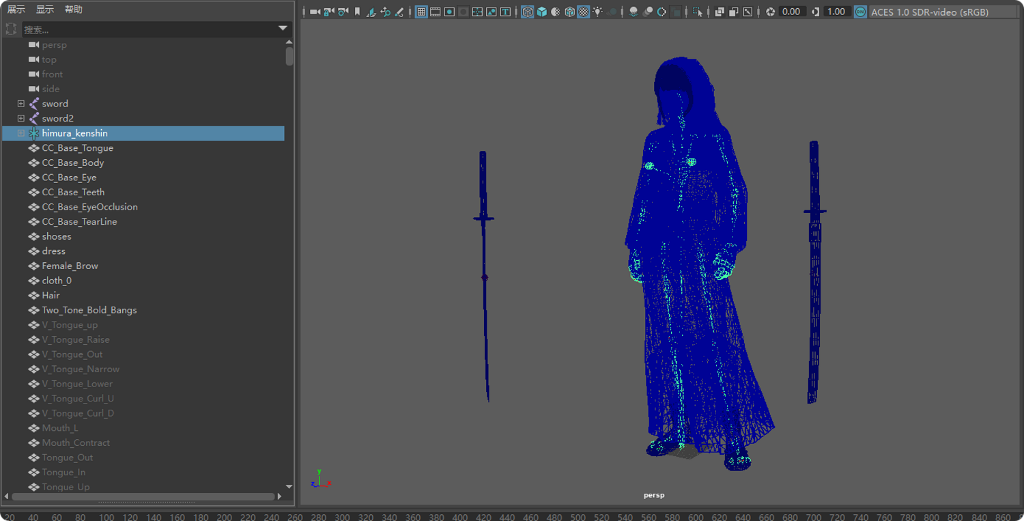Click the camera Bookmarks icon

(357, 12)
